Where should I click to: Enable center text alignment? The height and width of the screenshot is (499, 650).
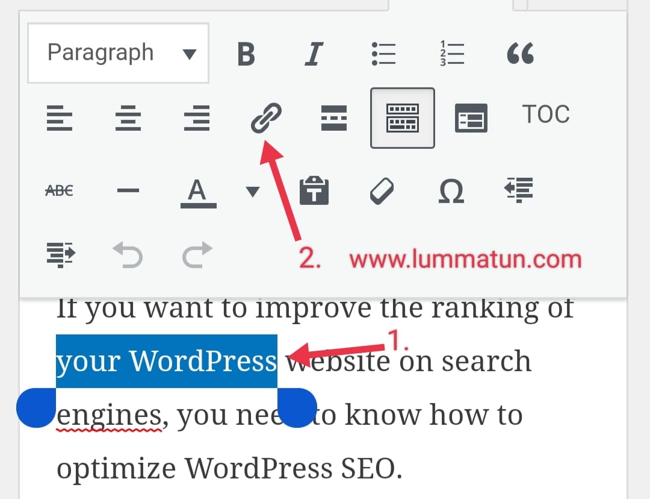click(128, 118)
